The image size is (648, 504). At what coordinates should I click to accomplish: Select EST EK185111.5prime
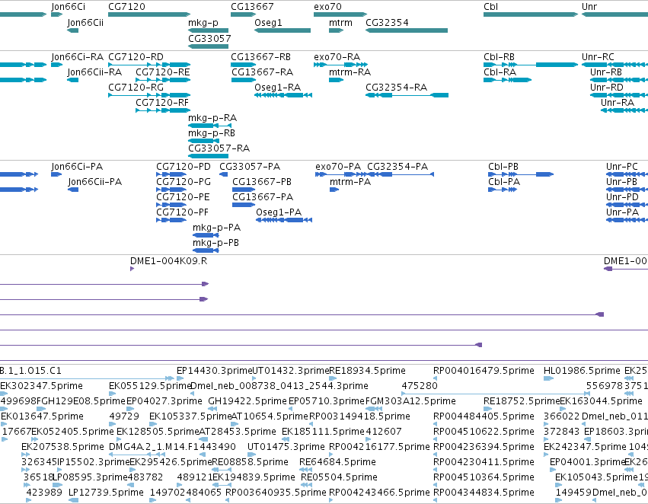(x=285, y=439)
